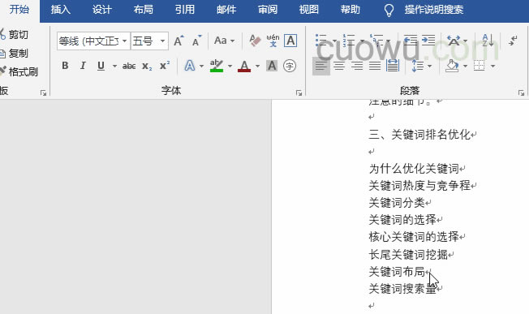Shrink font size icon
This screenshot has width=529, height=314.
pyautogui.click(x=196, y=41)
